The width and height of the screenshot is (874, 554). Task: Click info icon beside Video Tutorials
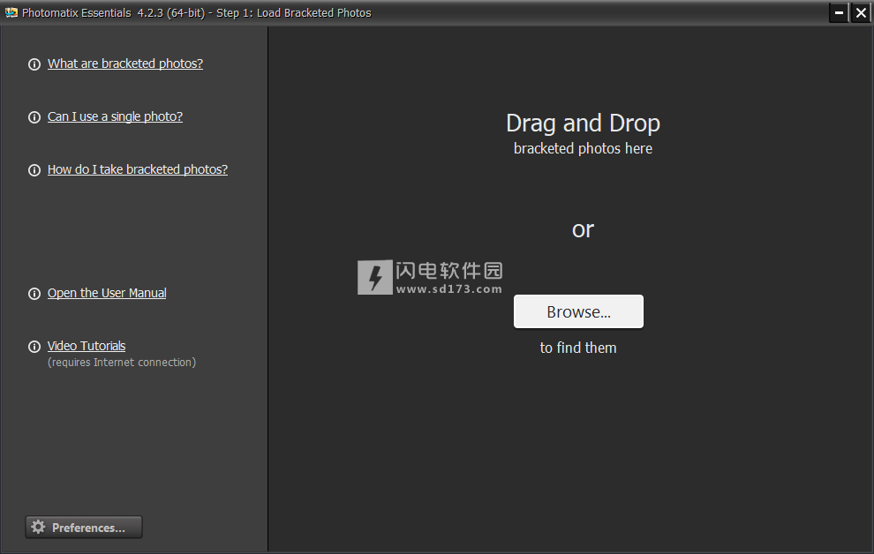pos(34,347)
